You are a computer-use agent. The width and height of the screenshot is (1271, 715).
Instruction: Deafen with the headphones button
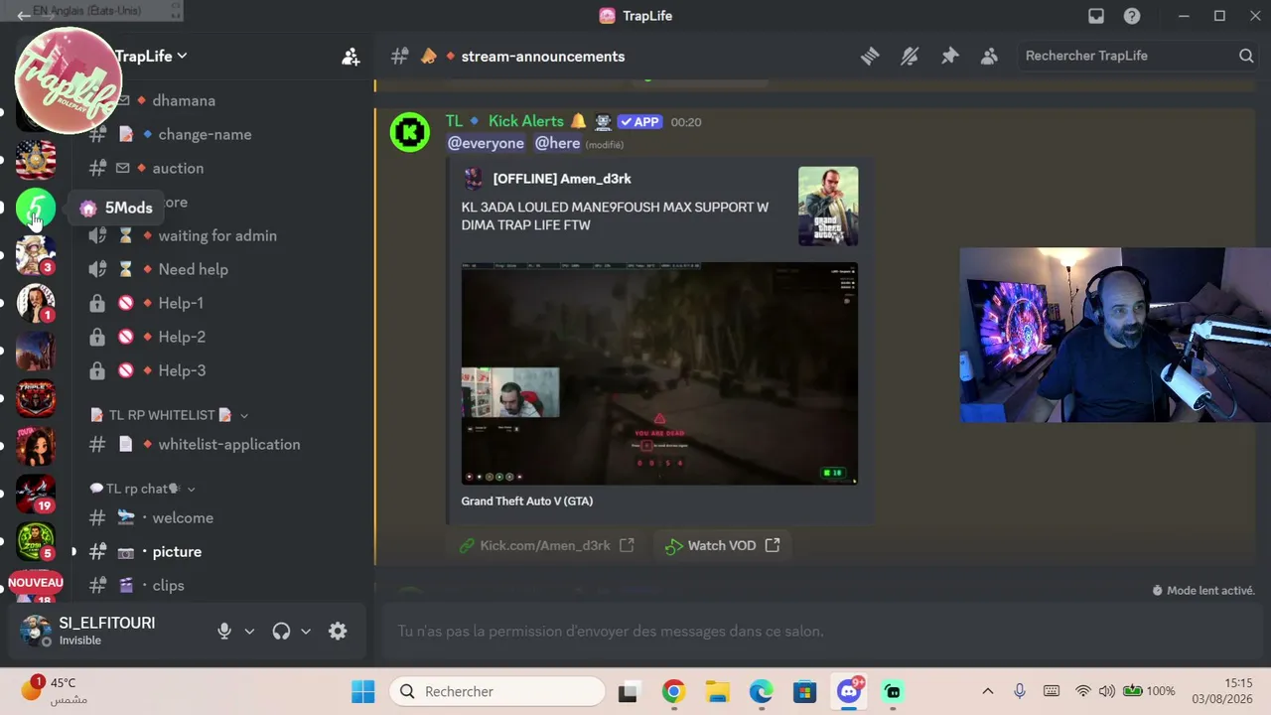281,631
